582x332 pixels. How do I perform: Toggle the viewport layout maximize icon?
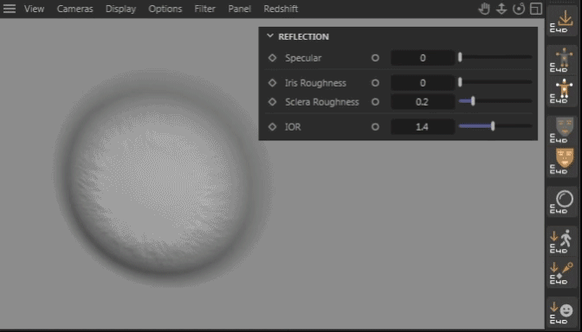click(x=536, y=9)
